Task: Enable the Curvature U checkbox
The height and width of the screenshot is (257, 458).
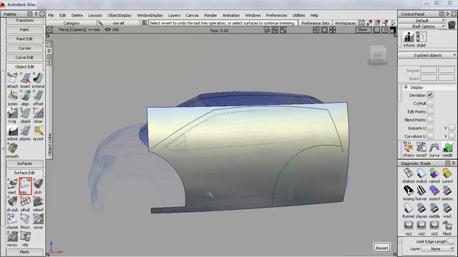Action: 430,136
